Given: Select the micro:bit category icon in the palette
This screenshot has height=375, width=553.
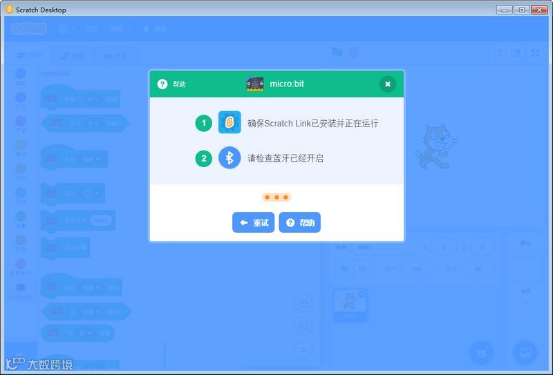Looking at the screenshot, I should (x=21, y=287).
